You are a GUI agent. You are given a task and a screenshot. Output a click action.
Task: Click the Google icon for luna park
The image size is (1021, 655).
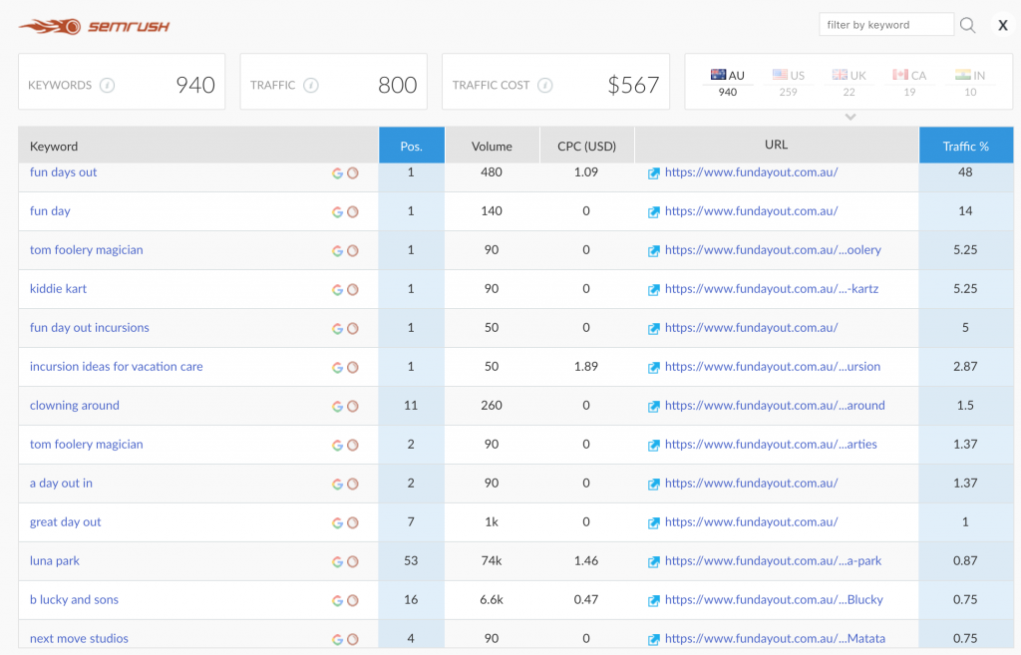[x=337, y=562]
